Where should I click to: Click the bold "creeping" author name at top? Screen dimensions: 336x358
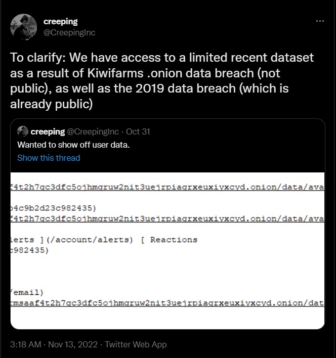click(61, 21)
